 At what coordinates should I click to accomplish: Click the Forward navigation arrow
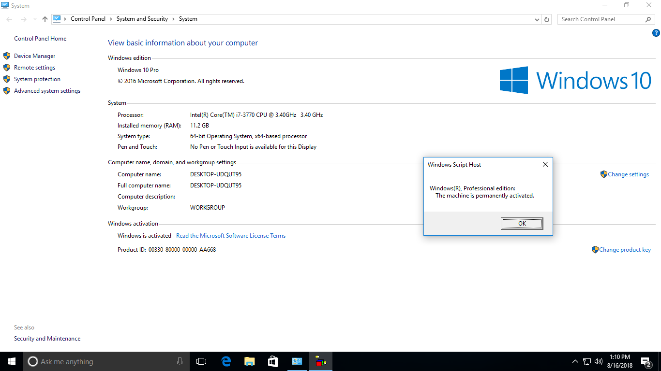(x=23, y=19)
